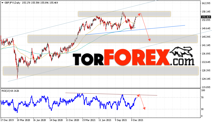Click the low price value 155.096
This screenshot has height=123, width=212.
pos(45,3)
